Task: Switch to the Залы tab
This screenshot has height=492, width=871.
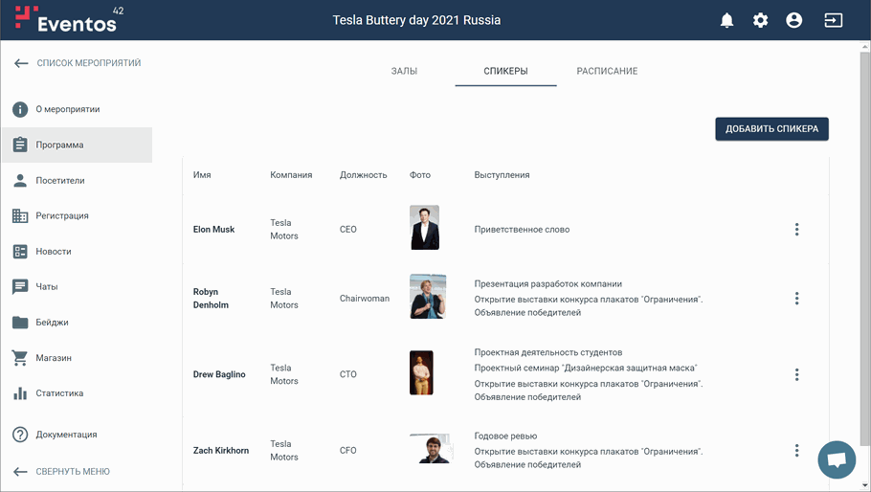Action: [x=404, y=72]
